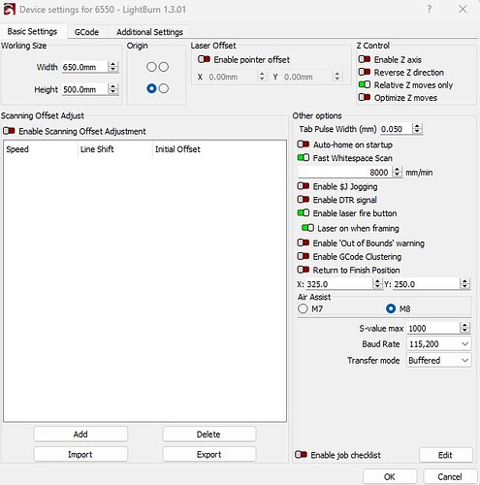
Task: Toggle Enable pointer offset
Action: point(205,59)
